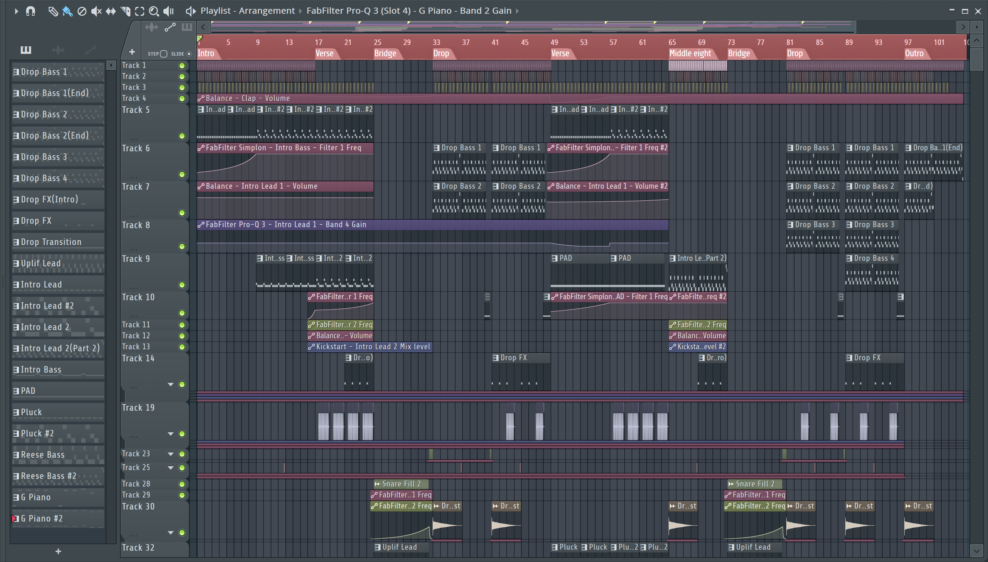Open arrangement dropdown after Playlist - Arrangement

click(300, 11)
